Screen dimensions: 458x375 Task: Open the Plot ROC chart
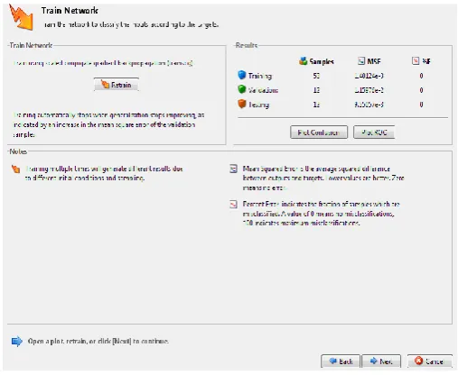[374, 133]
